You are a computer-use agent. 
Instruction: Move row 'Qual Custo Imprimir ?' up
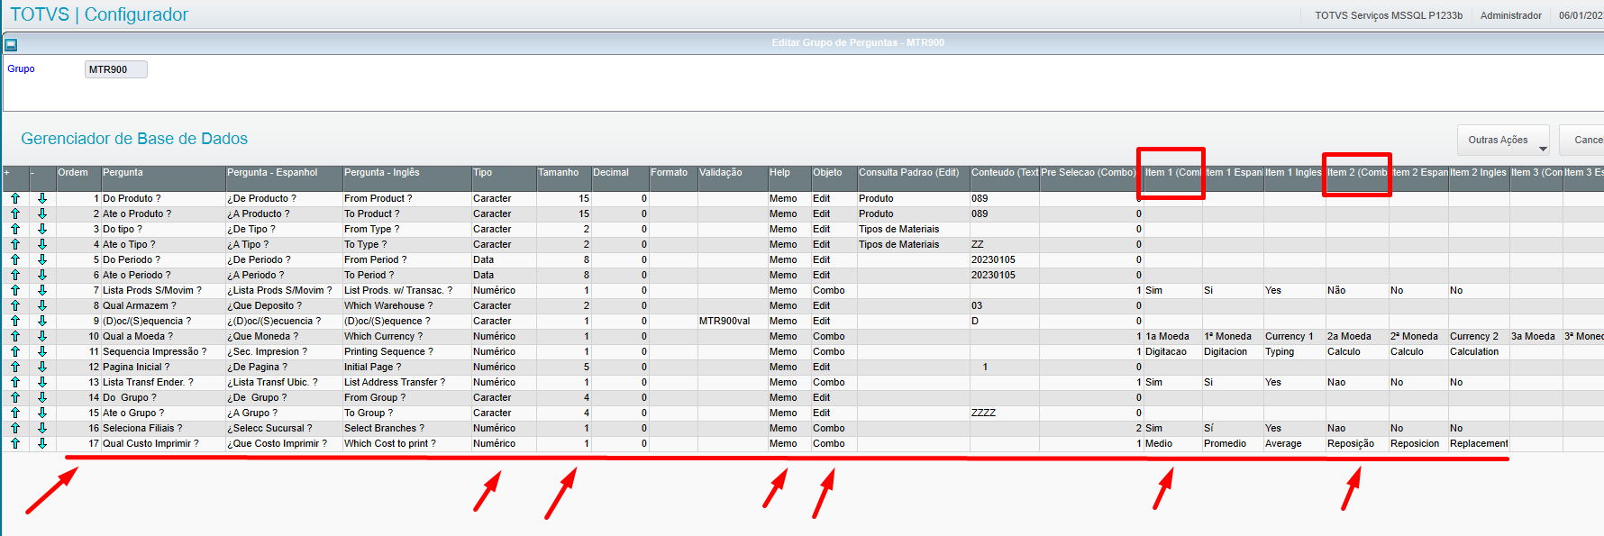tap(15, 443)
